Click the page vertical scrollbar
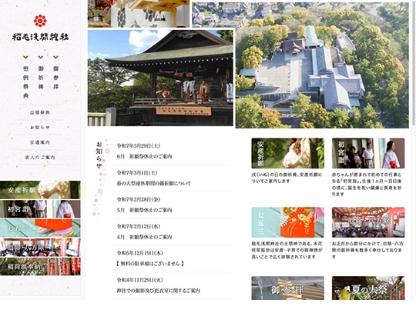The width and height of the screenshot is (416, 323). (414, 64)
